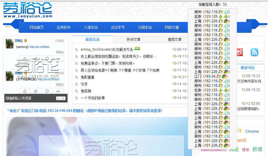Viewport: 268px width, 156px height.
Task: Open 应用软件 in the navigation bar
Action: 64,27
